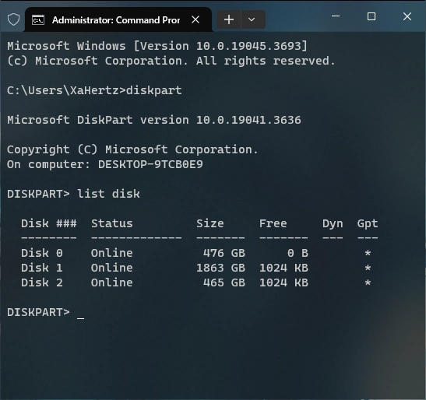Click the 476 GB size value
The width and height of the screenshot is (426, 400).
[x=224, y=253]
